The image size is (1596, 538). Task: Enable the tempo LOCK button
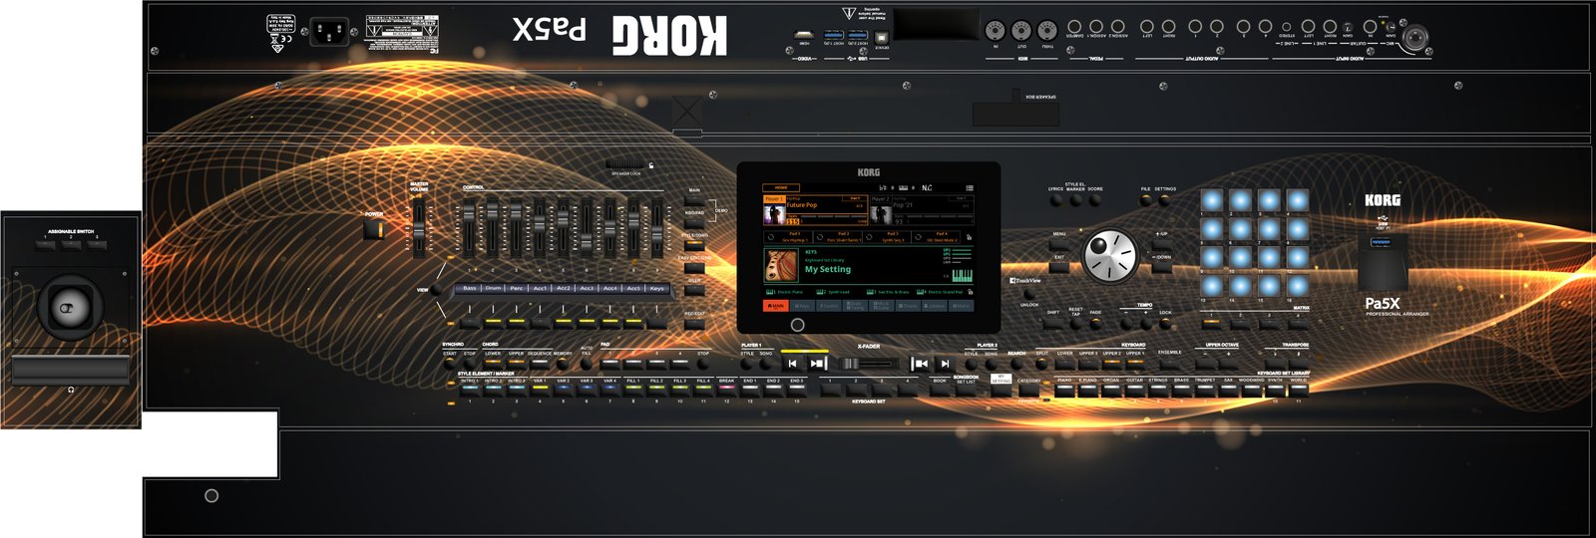pos(1165,324)
